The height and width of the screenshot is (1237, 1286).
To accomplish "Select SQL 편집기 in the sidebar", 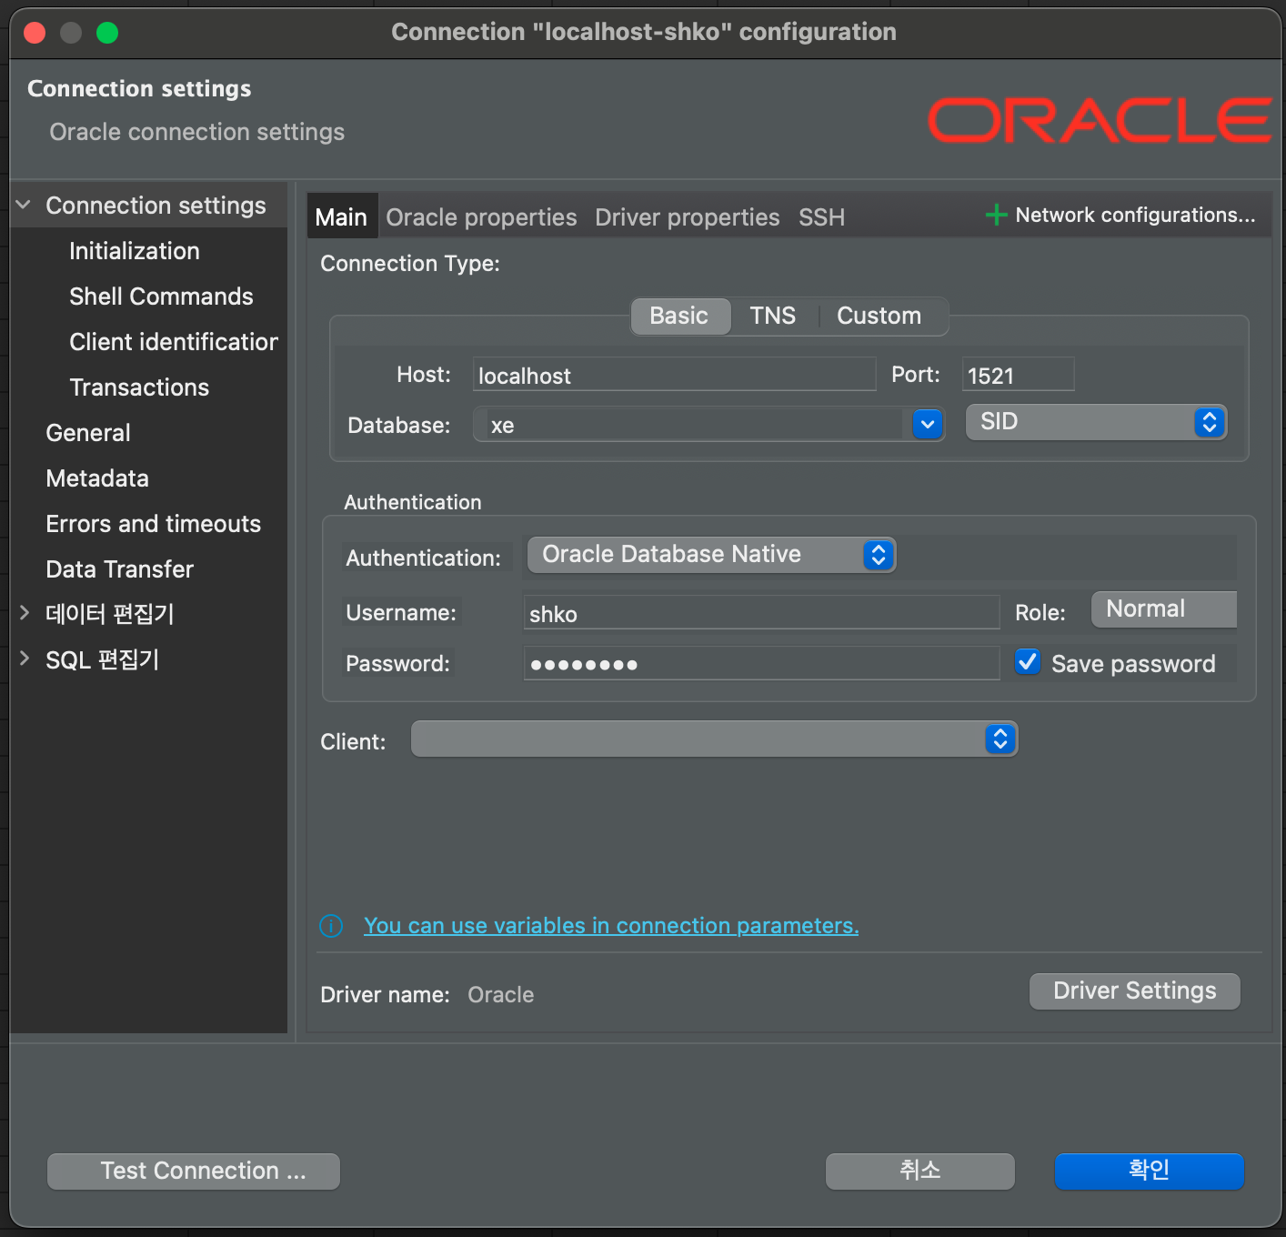I will (103, 659).
